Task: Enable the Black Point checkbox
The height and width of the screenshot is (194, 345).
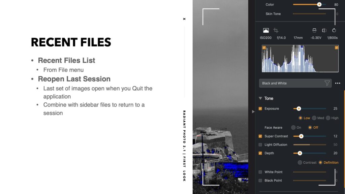Action: point(260,181)
